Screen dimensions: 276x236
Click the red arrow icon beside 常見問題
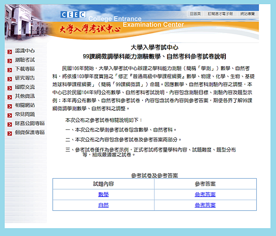10,115
